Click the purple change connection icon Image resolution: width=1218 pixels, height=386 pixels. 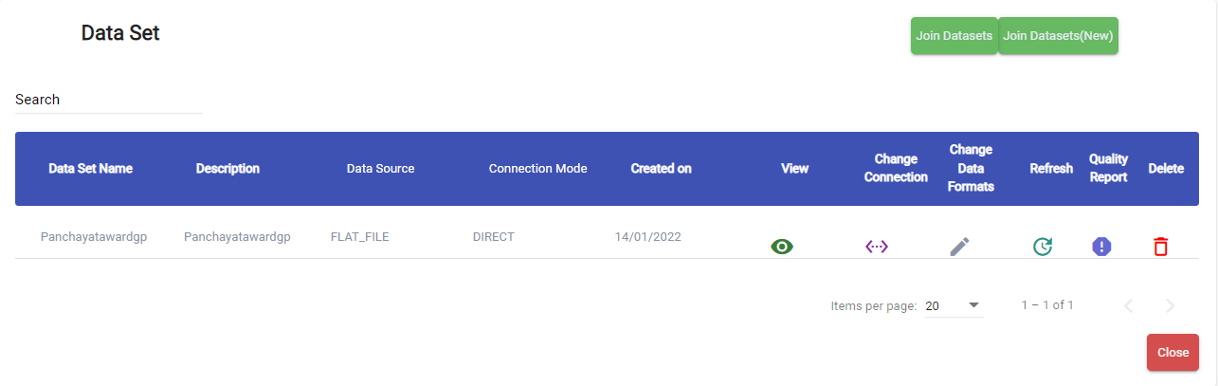coord(877,247)
